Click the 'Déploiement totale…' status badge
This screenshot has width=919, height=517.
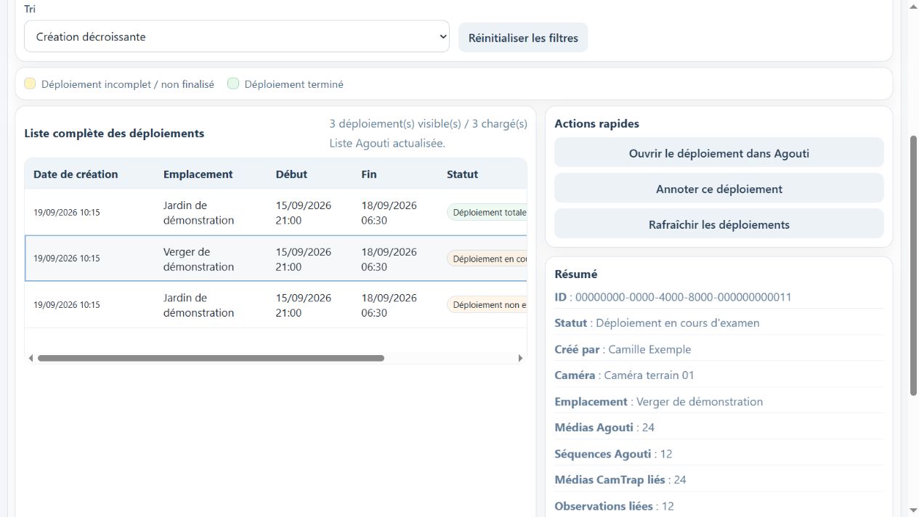[487, 213]
